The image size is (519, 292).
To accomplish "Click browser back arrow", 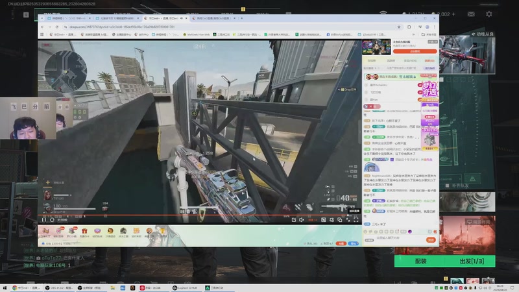I will click(x=42, y=27).
